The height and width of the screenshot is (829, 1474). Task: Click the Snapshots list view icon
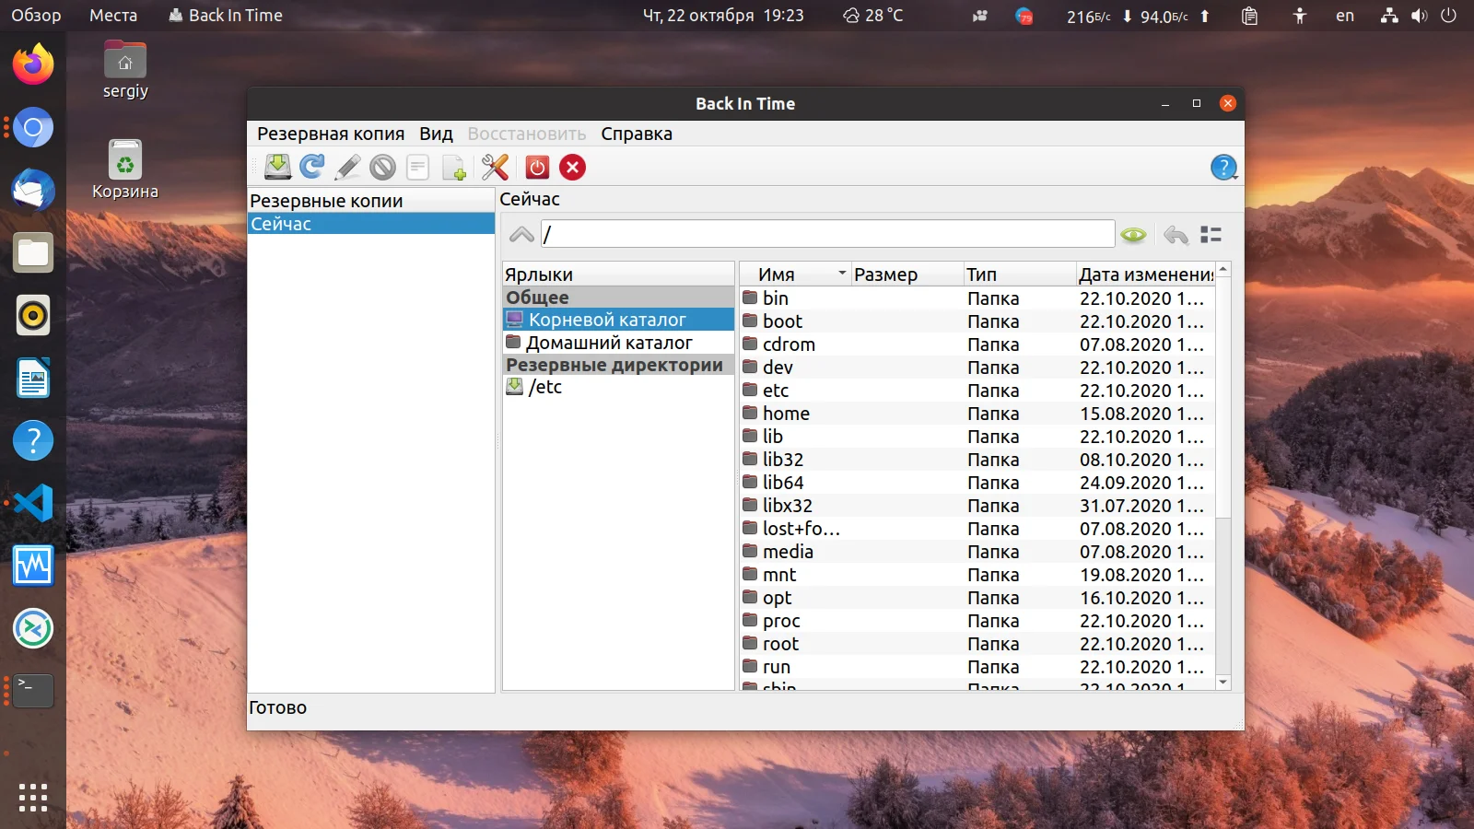[x=1211, y=235]
